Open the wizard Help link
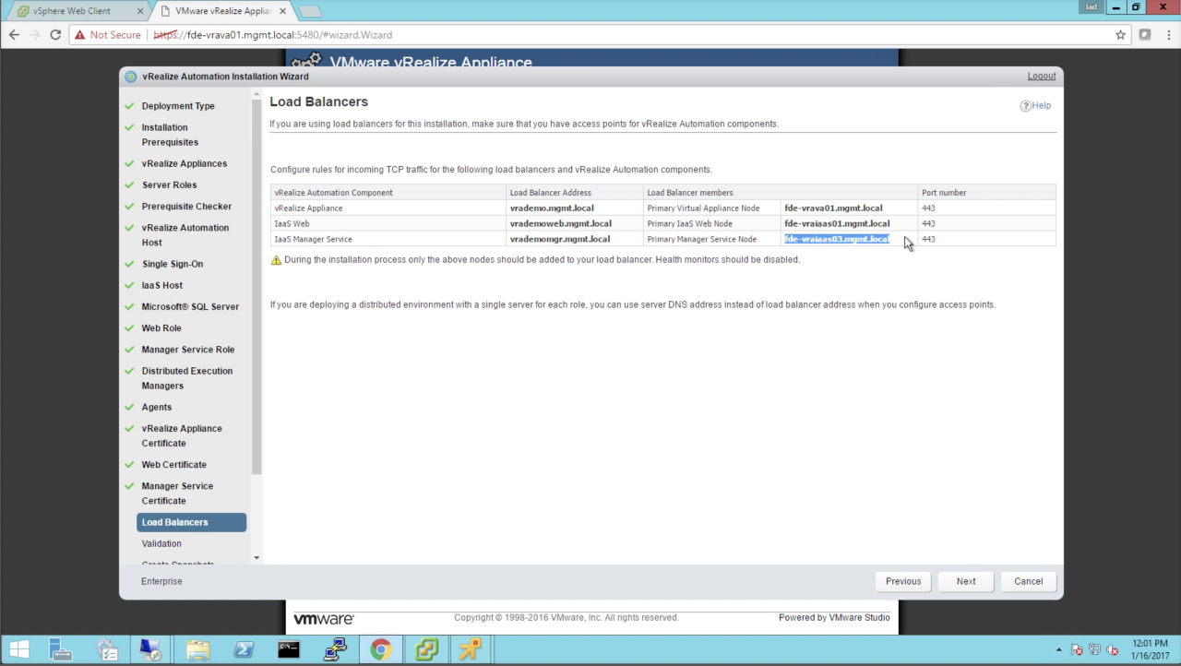The image size is (1181, 666). click(x=1036, y=105)
